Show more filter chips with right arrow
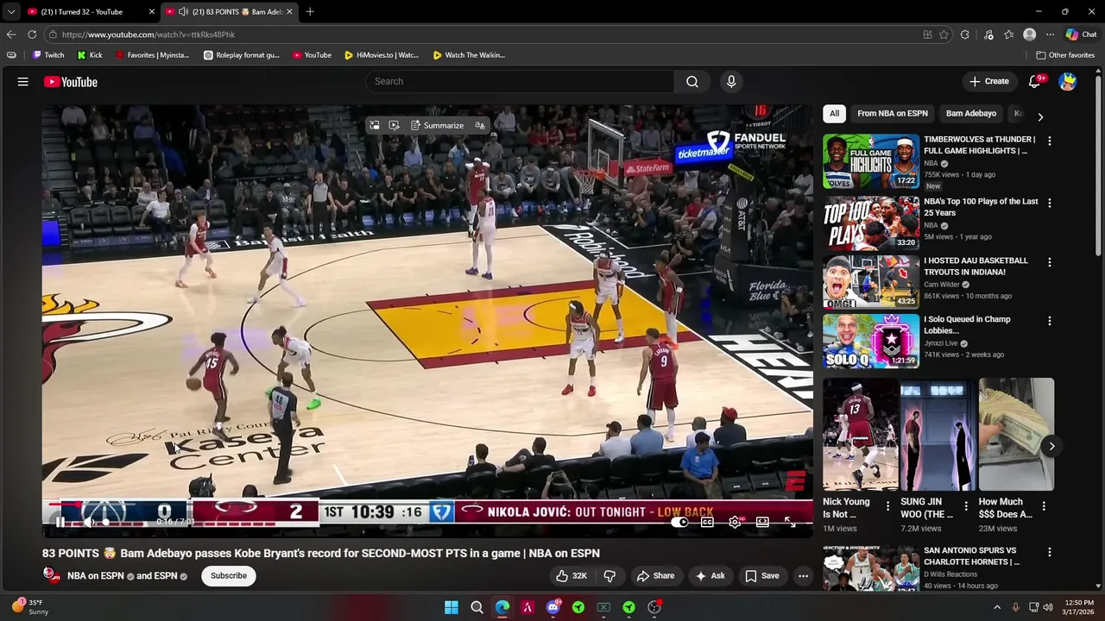1105x621 pixels. [1040, 116]
